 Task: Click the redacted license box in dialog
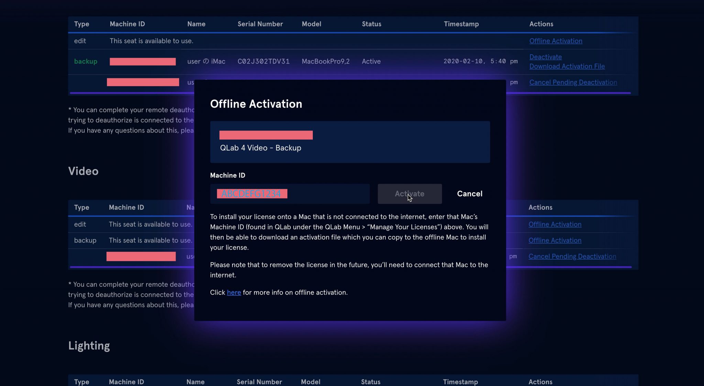266,135
